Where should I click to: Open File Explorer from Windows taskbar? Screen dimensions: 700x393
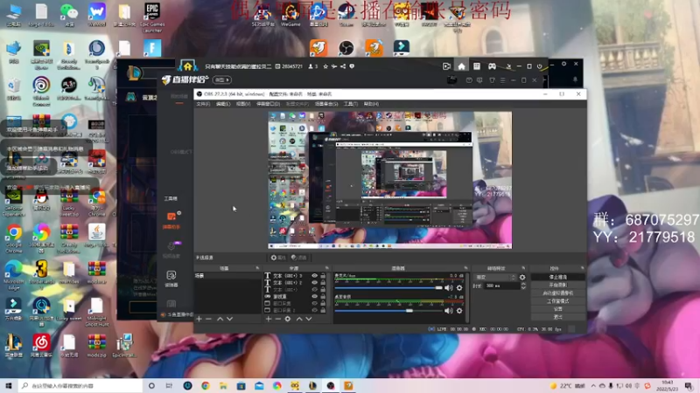(x=223, y=385)
